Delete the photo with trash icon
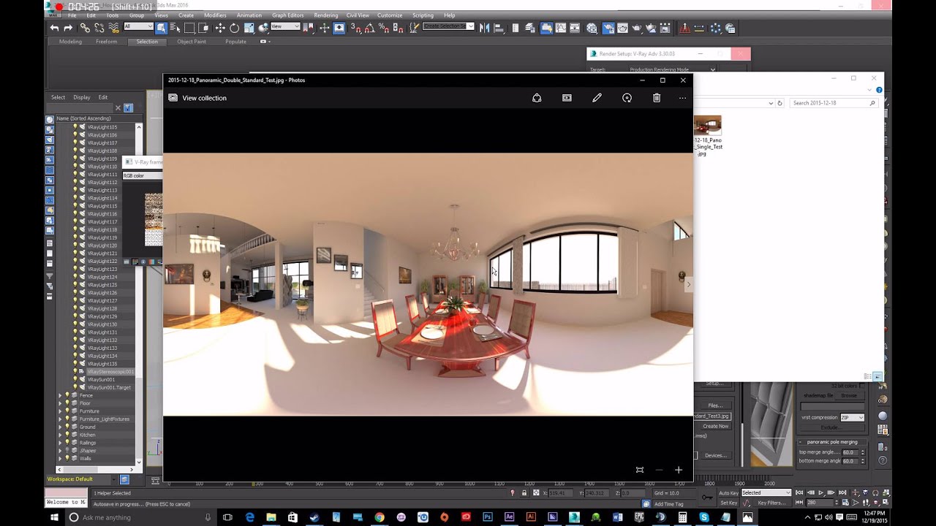 [657, 98]
